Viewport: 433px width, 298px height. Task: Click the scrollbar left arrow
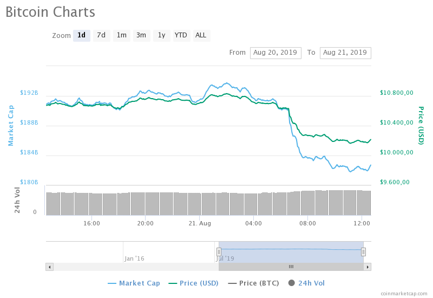[50, 267]
